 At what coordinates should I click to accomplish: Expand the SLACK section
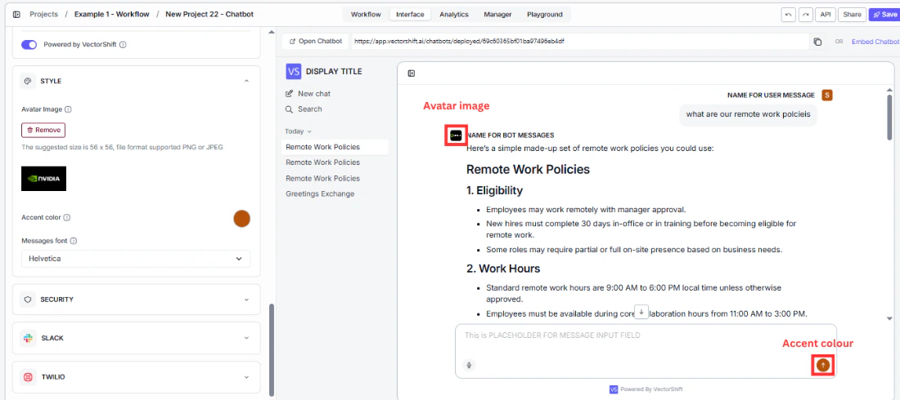pyautogui.click(x=246, y=338)
